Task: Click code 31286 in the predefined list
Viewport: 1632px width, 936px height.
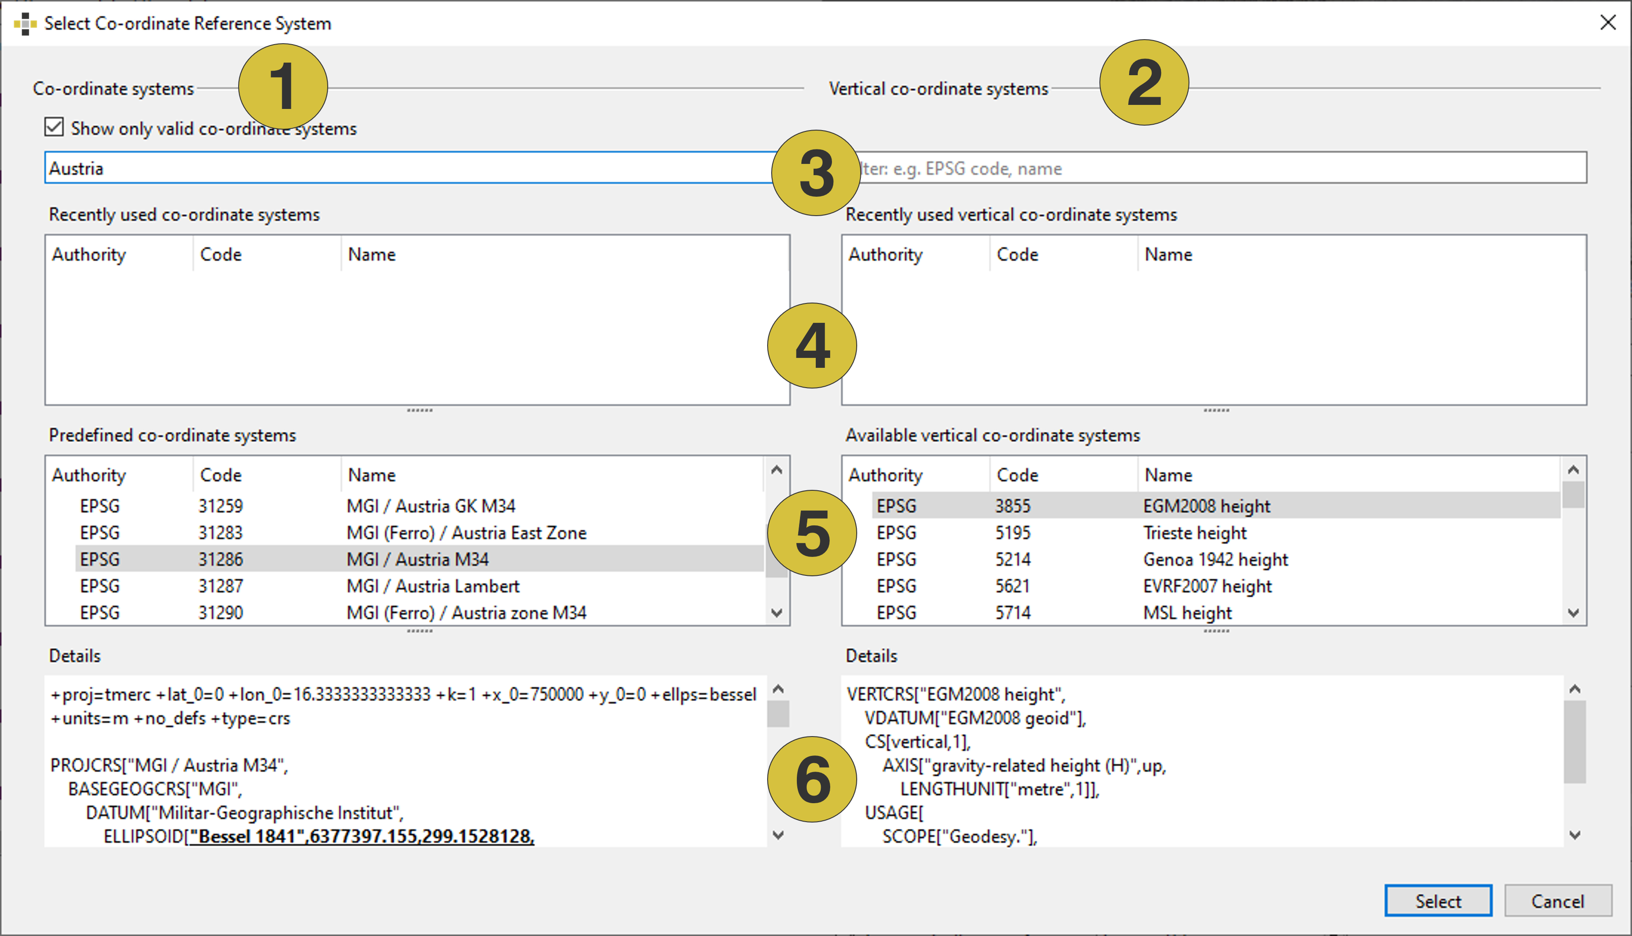Action: [221, 559]
